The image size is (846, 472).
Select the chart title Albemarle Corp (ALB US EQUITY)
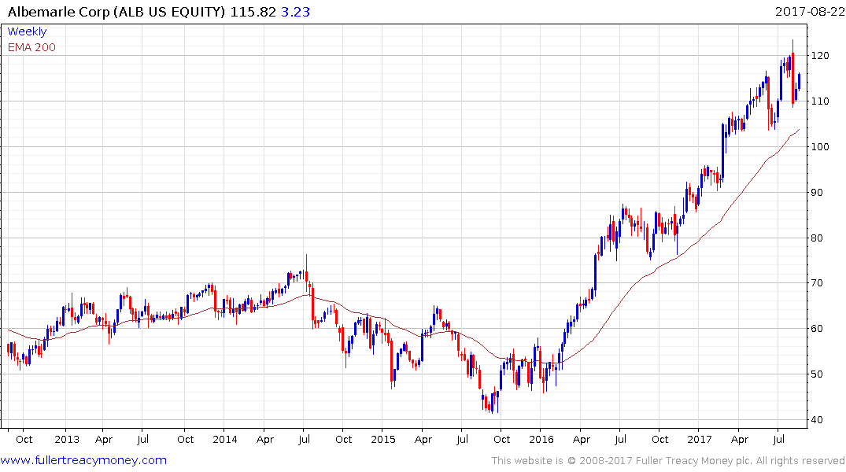(x=116, y=12)
